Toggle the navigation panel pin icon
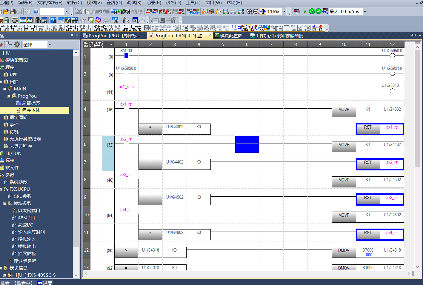 pos(72,36)
